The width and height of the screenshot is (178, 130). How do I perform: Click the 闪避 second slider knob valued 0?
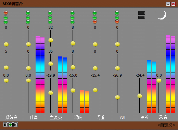pyautogui.click(x=95, y=68)
